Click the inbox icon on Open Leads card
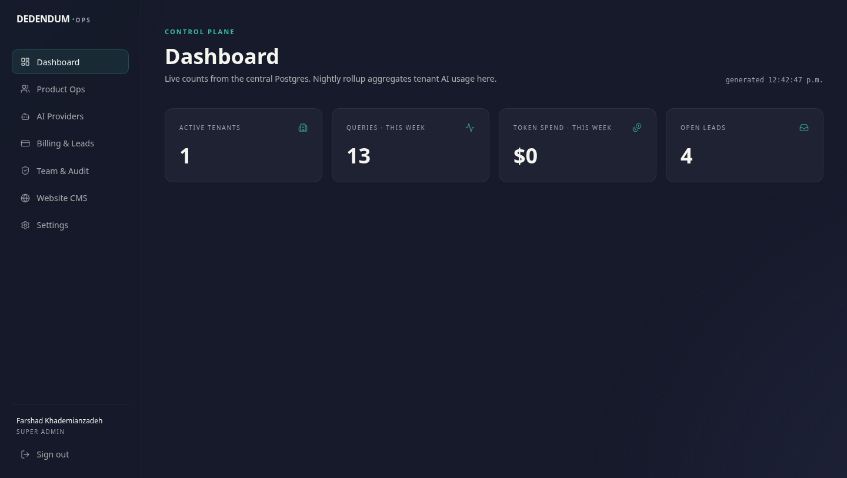 [x=804, y=128]
